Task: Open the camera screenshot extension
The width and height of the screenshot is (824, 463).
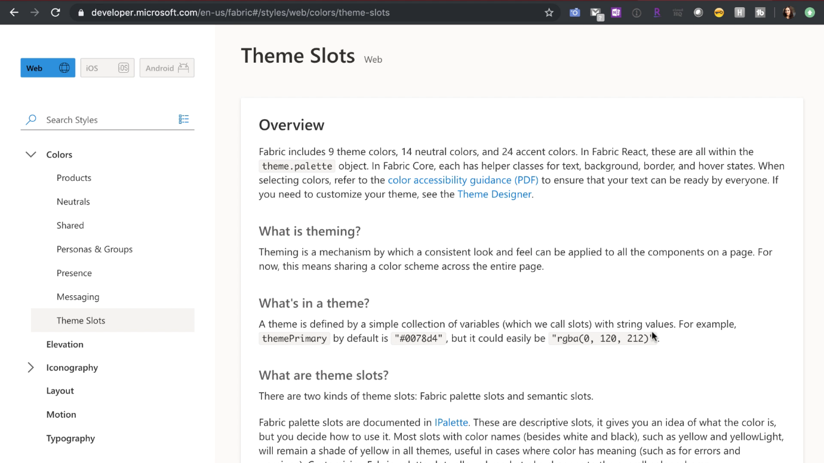Action: (575, 13)
